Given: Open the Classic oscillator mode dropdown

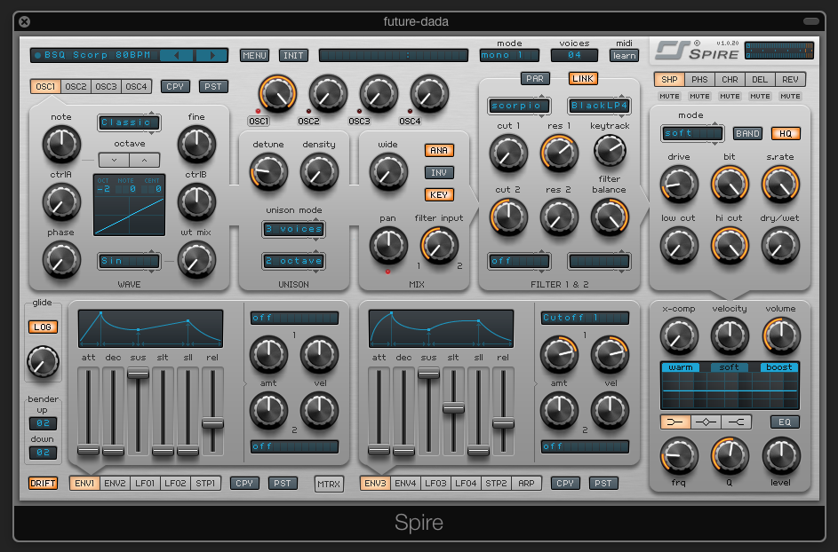Looking at the screenshot, I should (129, 122).
